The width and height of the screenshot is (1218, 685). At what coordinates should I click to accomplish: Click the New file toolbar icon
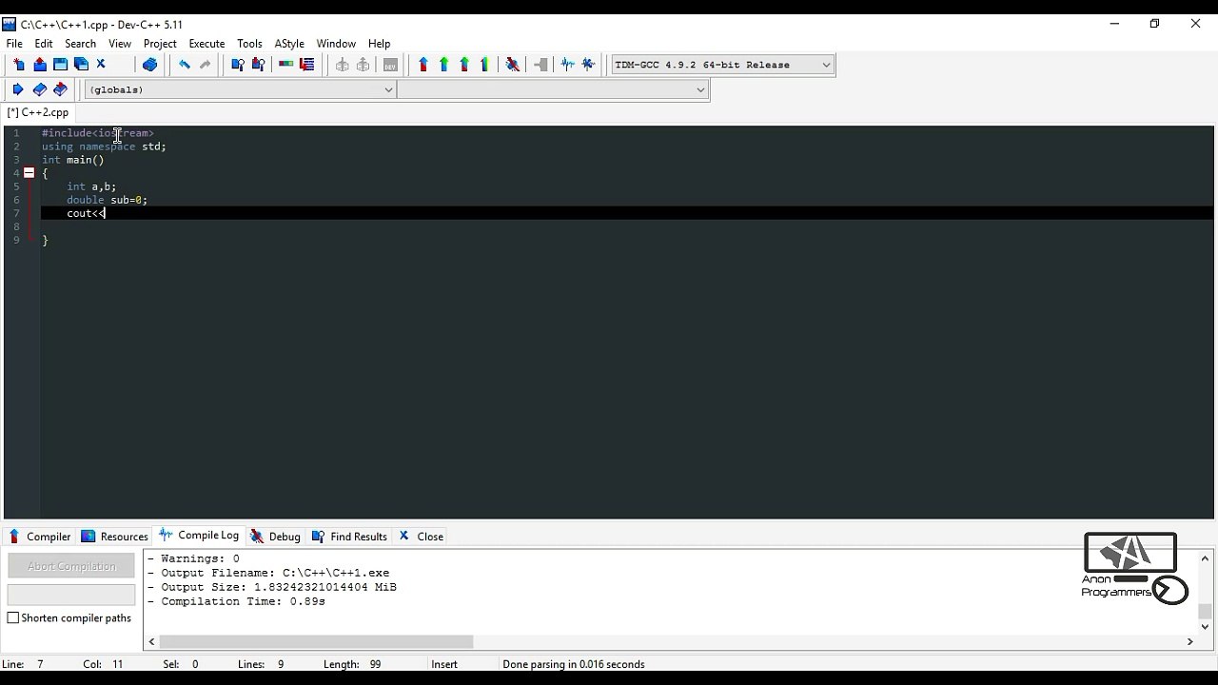coord(19,65)
